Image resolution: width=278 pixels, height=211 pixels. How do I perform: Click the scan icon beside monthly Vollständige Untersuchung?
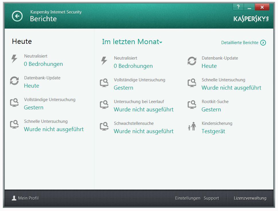pyautogui.click(x=104, y=83)
